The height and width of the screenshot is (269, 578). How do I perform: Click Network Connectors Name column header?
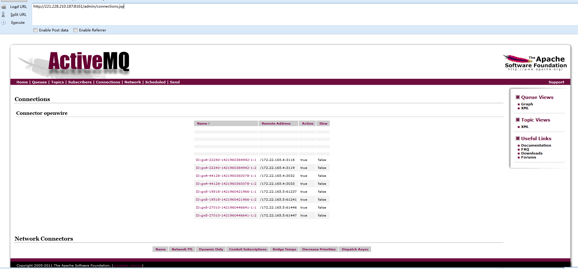click(160, 249)
